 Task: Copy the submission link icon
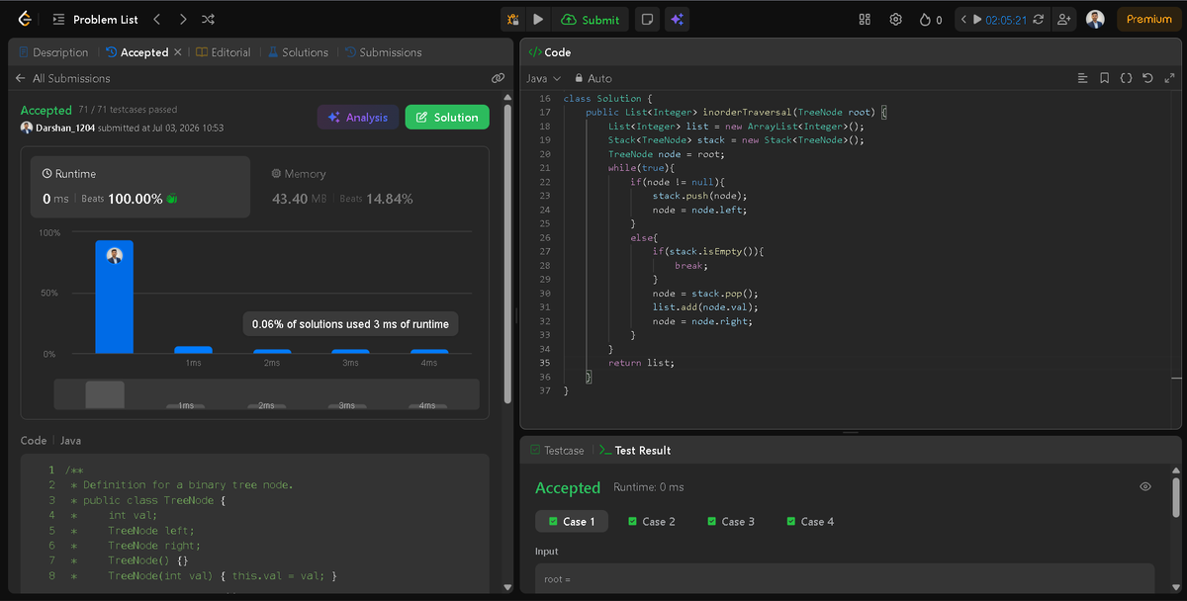click(x=498, y=78)
